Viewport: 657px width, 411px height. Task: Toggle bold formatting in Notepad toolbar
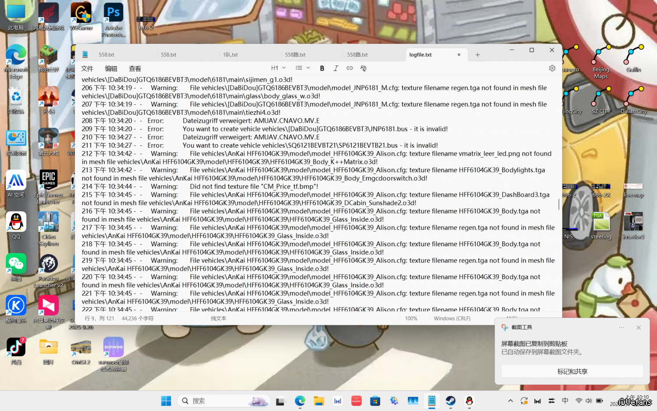322,68
